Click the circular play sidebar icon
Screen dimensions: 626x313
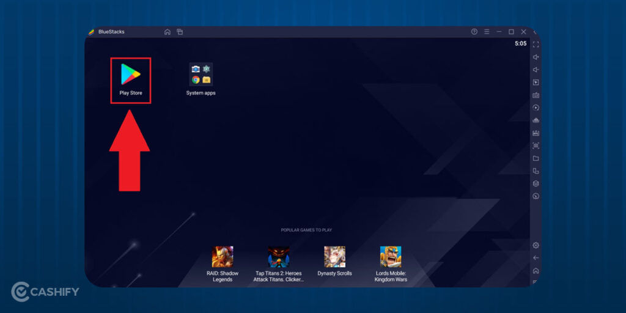536,108
